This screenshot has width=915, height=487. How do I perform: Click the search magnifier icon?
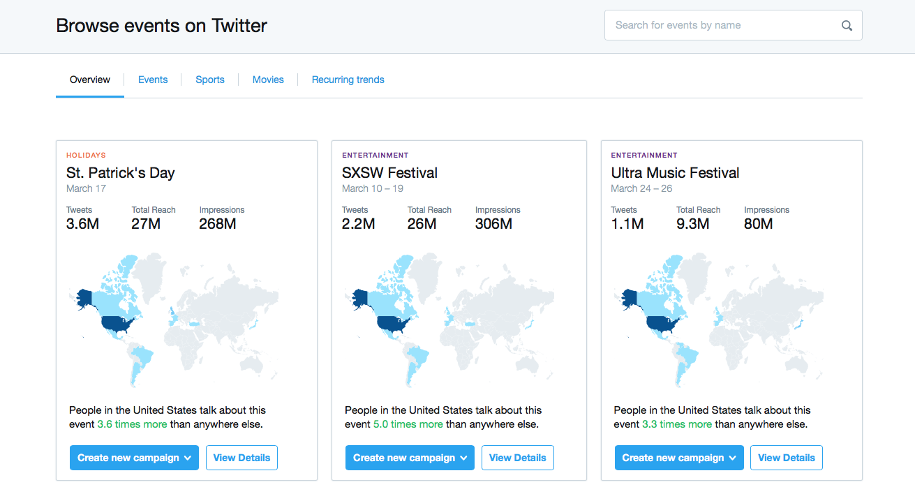(847, 26)
